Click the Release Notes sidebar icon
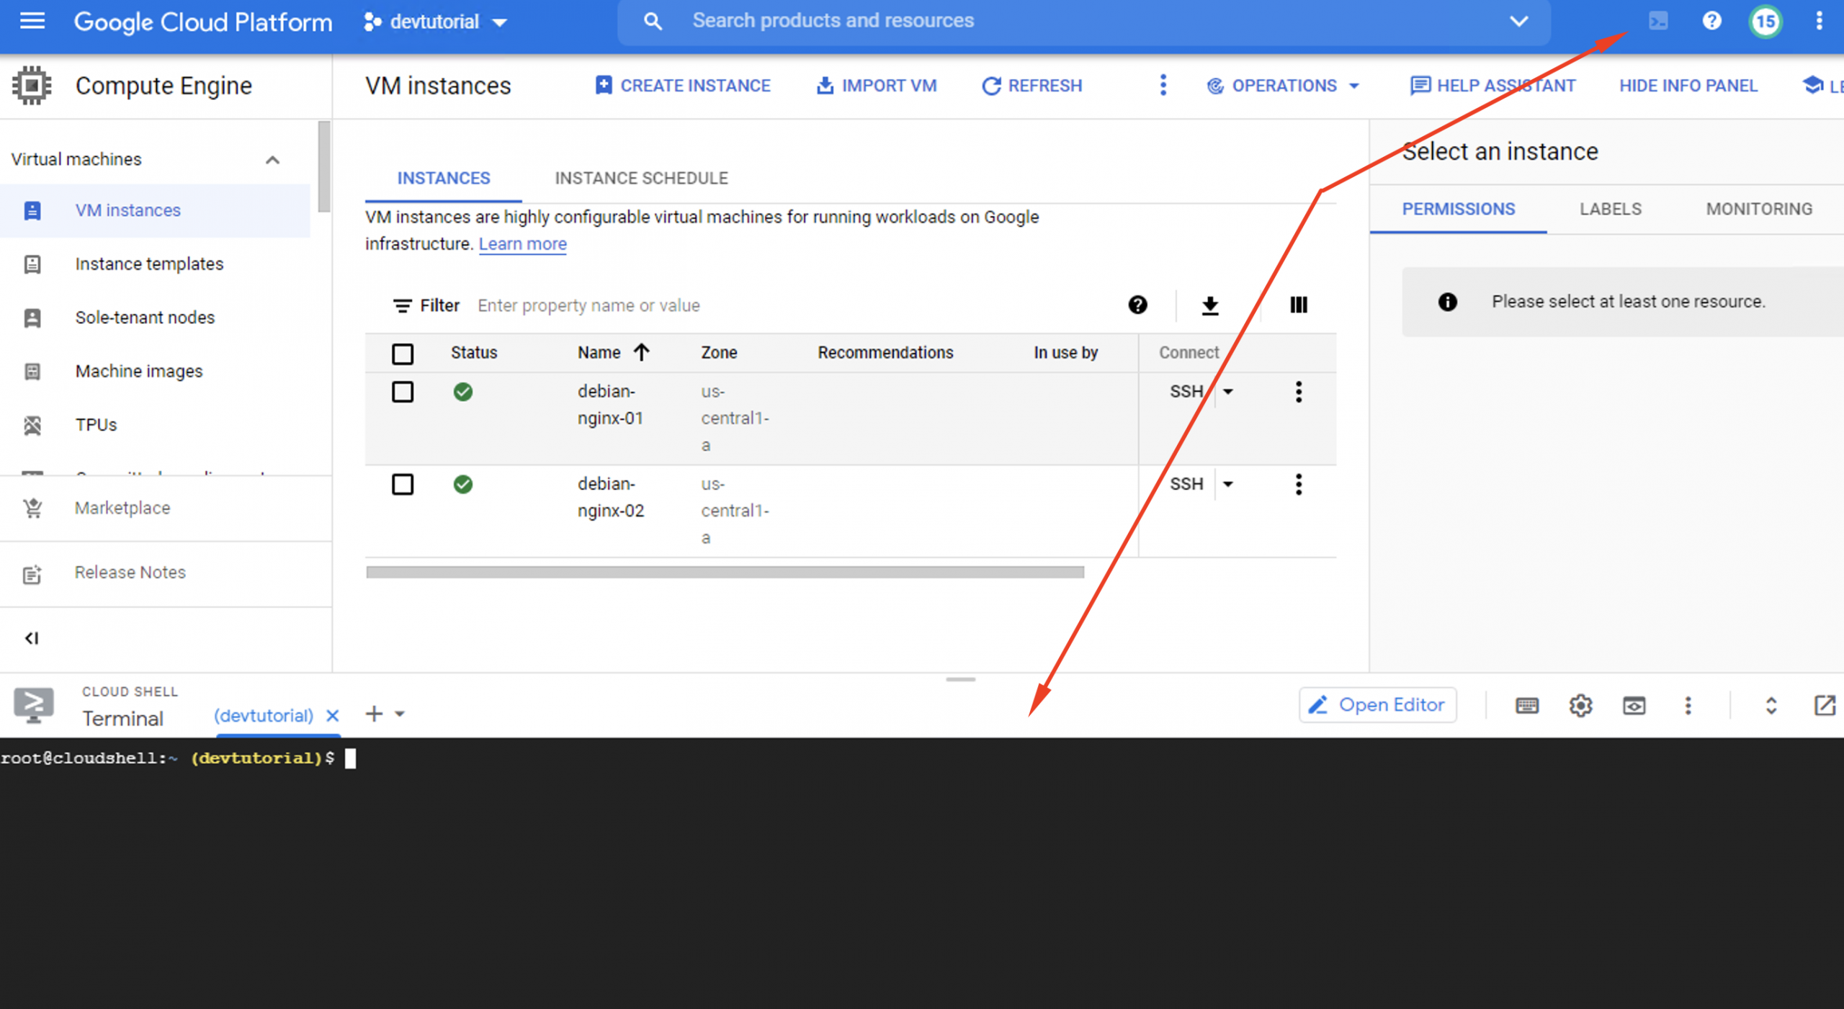Viewport: 1844px width, 1009px height. point(32,574)
